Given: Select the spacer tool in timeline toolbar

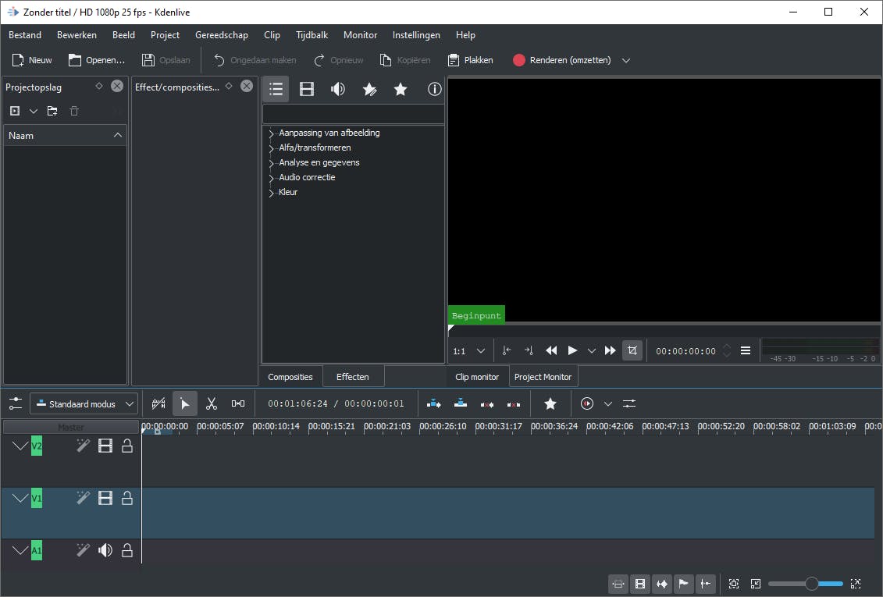Looking at the screenshot, I should pos(238,403).
